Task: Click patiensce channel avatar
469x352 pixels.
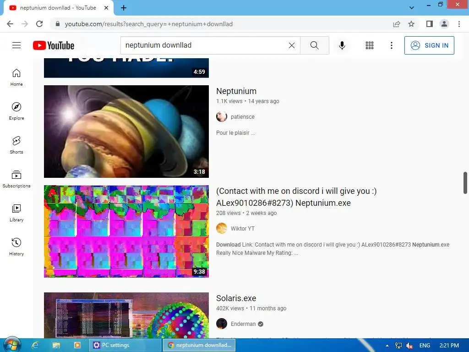Action: tap(222, 117)
